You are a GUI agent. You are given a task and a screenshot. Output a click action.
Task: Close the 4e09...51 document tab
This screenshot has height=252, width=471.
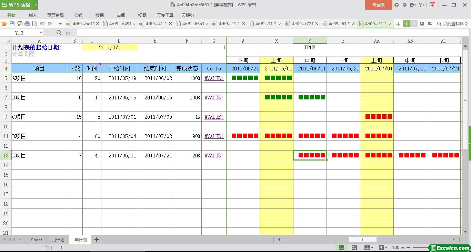point(390,24)
